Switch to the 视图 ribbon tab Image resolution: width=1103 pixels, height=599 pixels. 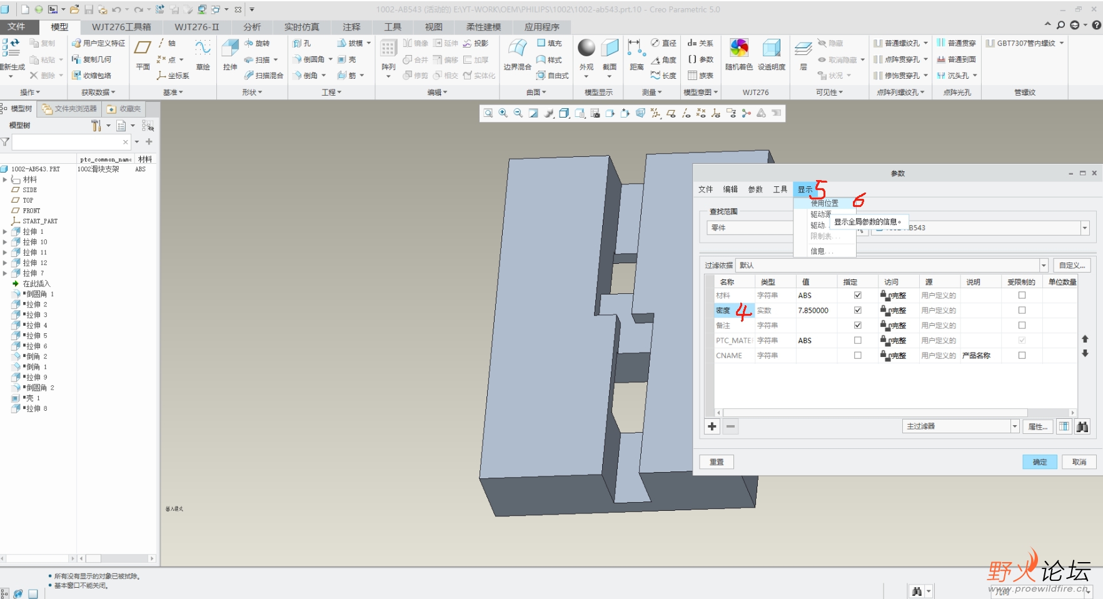point(433,27)
